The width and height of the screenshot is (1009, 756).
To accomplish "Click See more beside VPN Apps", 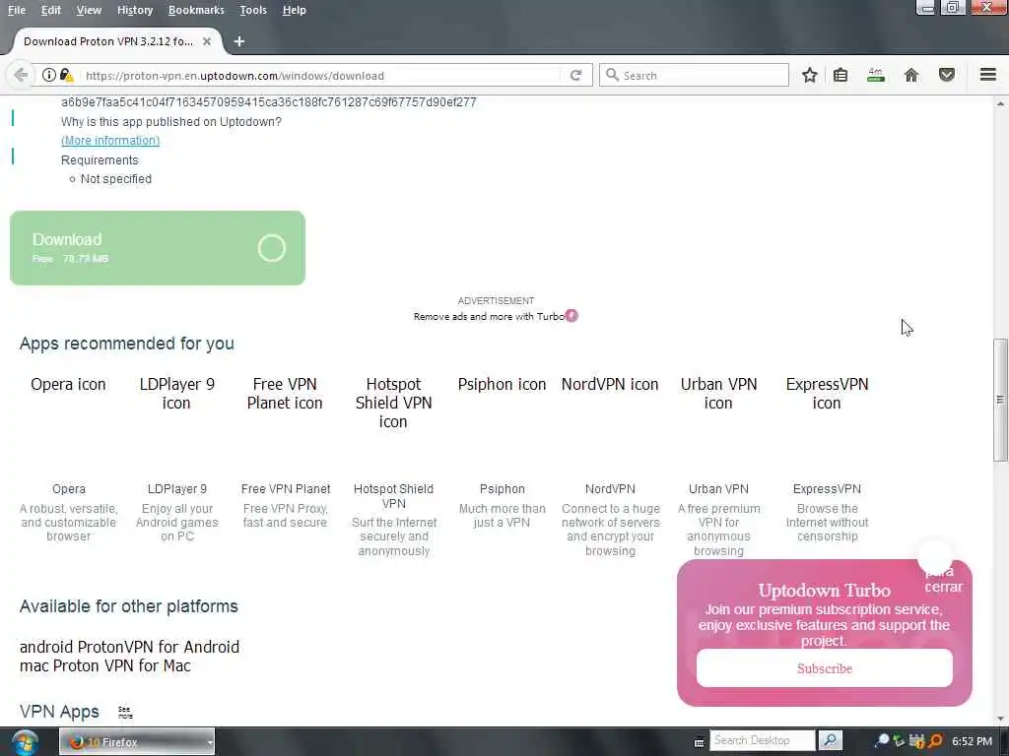I will pos(125,713).
